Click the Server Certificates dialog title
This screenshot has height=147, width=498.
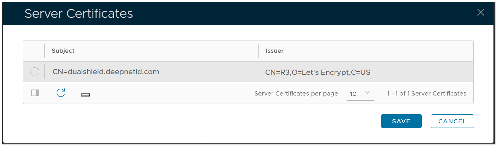tap(79, 14)
